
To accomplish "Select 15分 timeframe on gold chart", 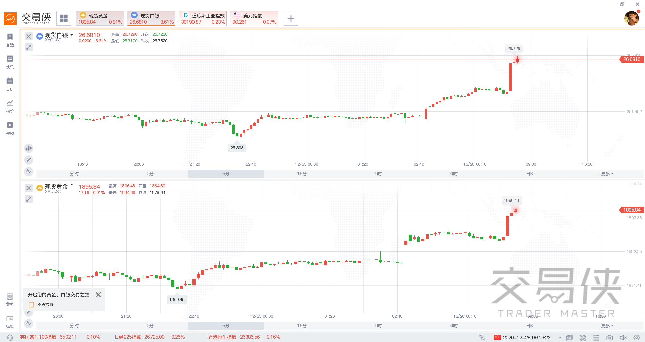I will click(x=302, y=326).
